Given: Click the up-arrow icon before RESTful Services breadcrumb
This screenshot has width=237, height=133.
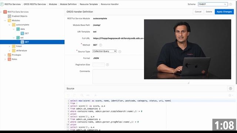Looking at the screenshot, I should pos(2,4).
